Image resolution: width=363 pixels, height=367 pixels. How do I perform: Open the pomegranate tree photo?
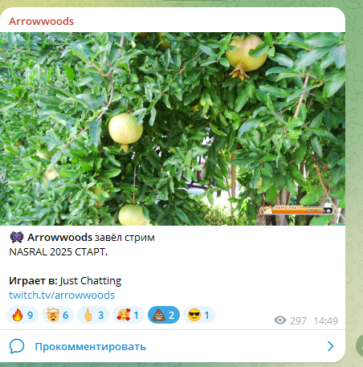coord(173,128)
